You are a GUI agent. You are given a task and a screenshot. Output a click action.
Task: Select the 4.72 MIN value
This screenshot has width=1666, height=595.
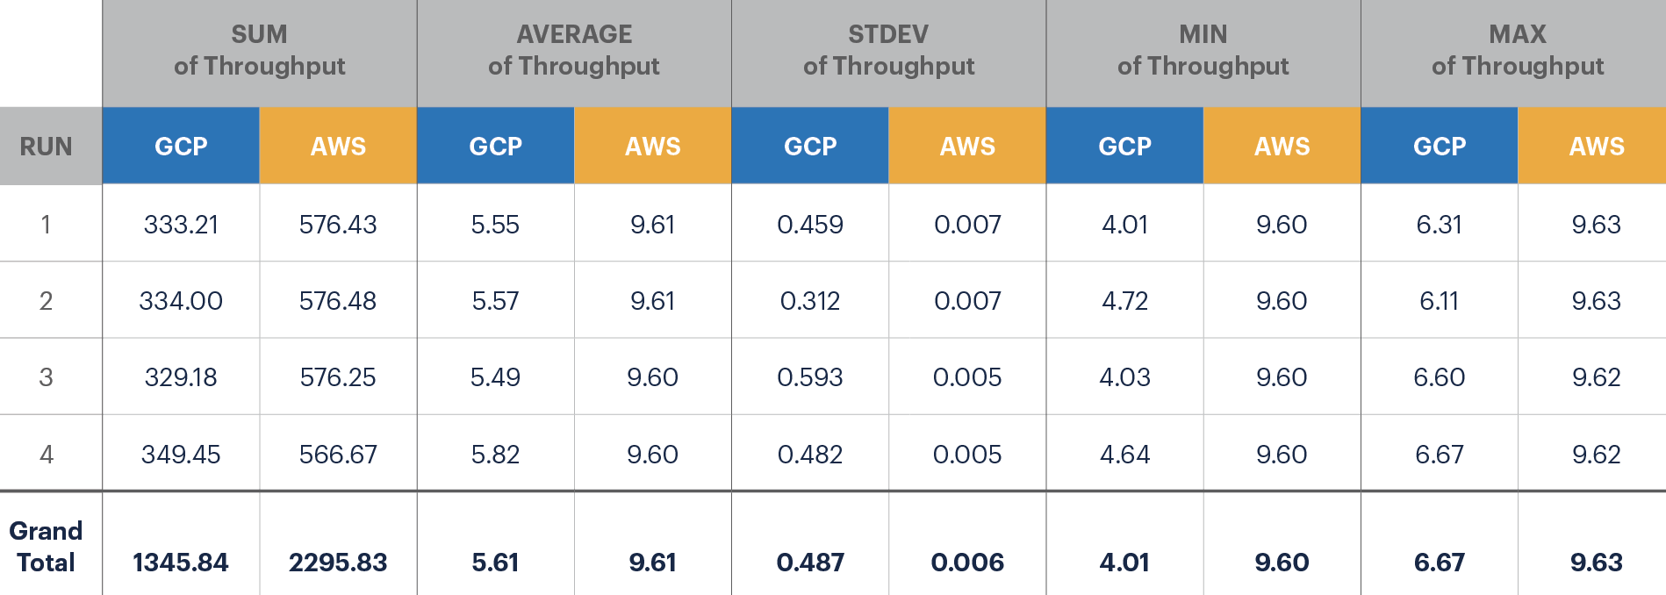[x=1124, y=301]
